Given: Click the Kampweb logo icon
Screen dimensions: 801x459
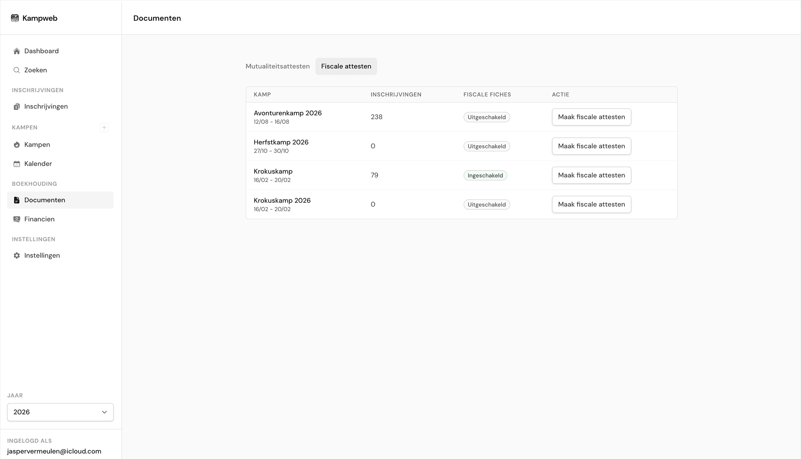Looking at the screenshot, I should [15, 18].
